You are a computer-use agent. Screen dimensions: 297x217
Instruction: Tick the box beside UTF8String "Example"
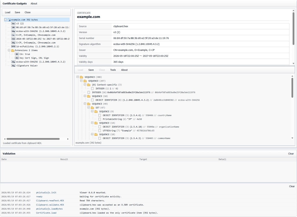[x=100, y=131]
